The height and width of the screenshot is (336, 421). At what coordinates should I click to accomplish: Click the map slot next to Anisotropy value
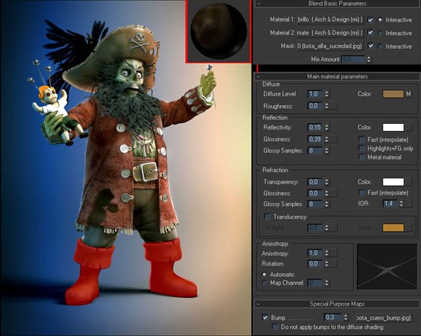pos(333,253)
